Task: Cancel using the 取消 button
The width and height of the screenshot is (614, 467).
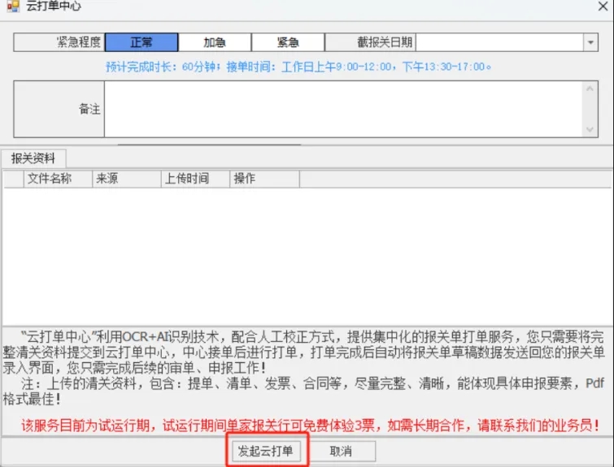Action: click(x=342, y=452)
